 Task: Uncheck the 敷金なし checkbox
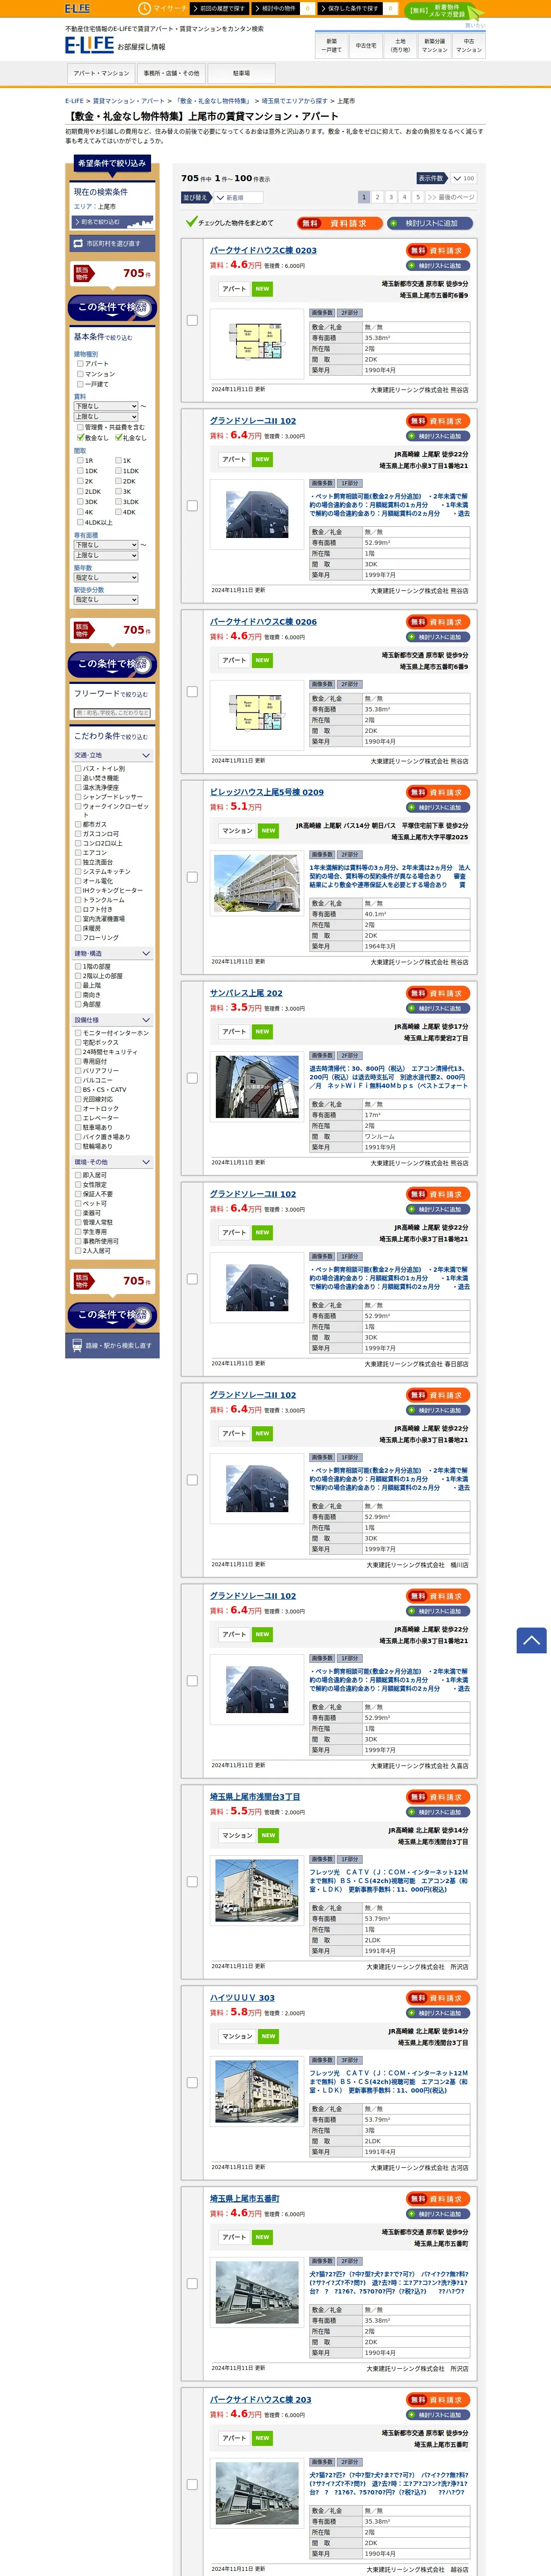pos(80,437)
